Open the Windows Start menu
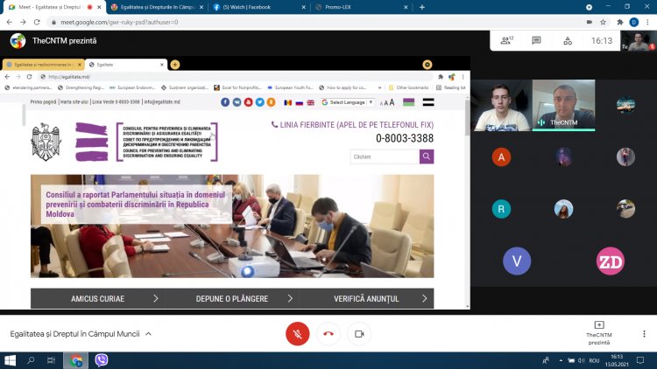Viewport: 657px width, 369px height. tap(11, 360)
